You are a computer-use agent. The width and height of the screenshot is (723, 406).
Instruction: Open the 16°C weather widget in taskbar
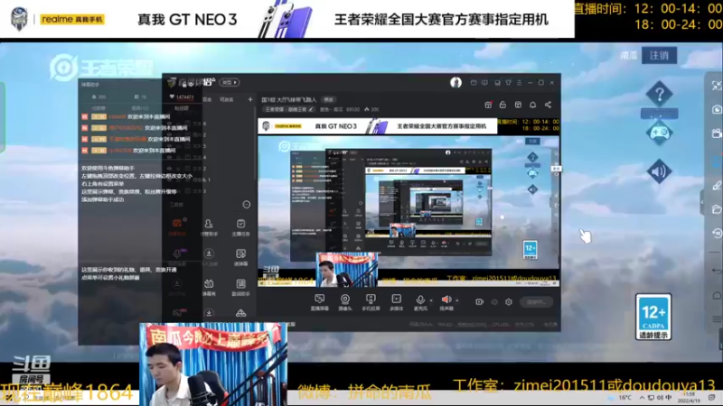620,397
